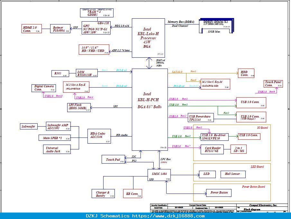Image resolution: width=291 pixels, height=219 pixels.
Task: Click the USB Powershare TPS2544 block
Action: (201, 118)
